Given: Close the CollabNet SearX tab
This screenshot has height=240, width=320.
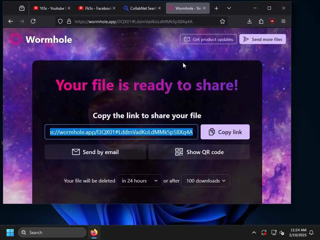Looking at the screenshot, I should pyautogui.click(x=160, y=8).
